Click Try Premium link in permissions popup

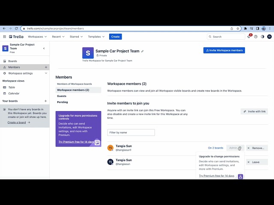pos(217,176)
